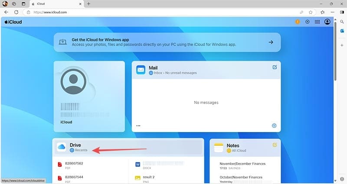Open the Mail app icon
The height and width of the screenshot is (184, 347).
141,70
